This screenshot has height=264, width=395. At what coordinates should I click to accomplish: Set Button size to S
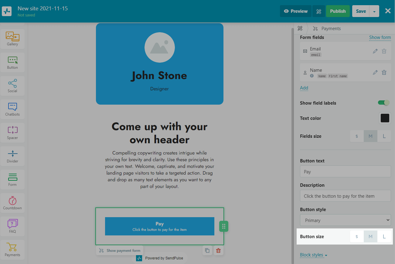click(x=357, y=237)
